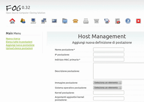The image size is (144, 102).
Task: Click the red X logout icon
Action: [139, 21]
